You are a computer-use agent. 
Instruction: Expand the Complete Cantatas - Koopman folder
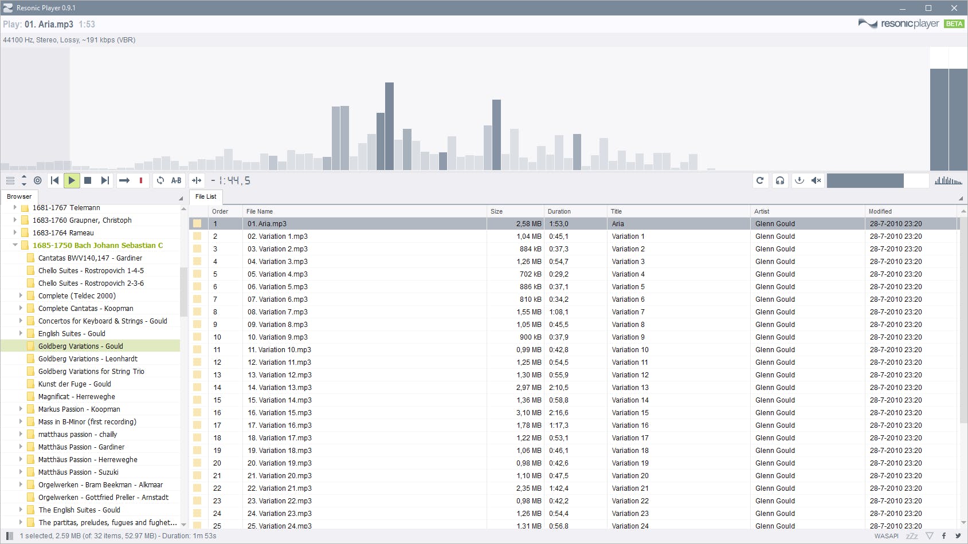21,308
